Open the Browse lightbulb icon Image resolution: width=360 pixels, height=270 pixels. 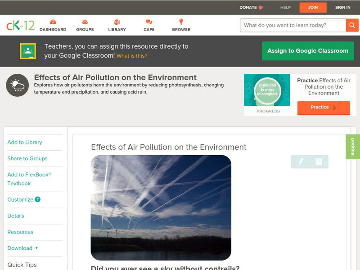pos(181,22)
